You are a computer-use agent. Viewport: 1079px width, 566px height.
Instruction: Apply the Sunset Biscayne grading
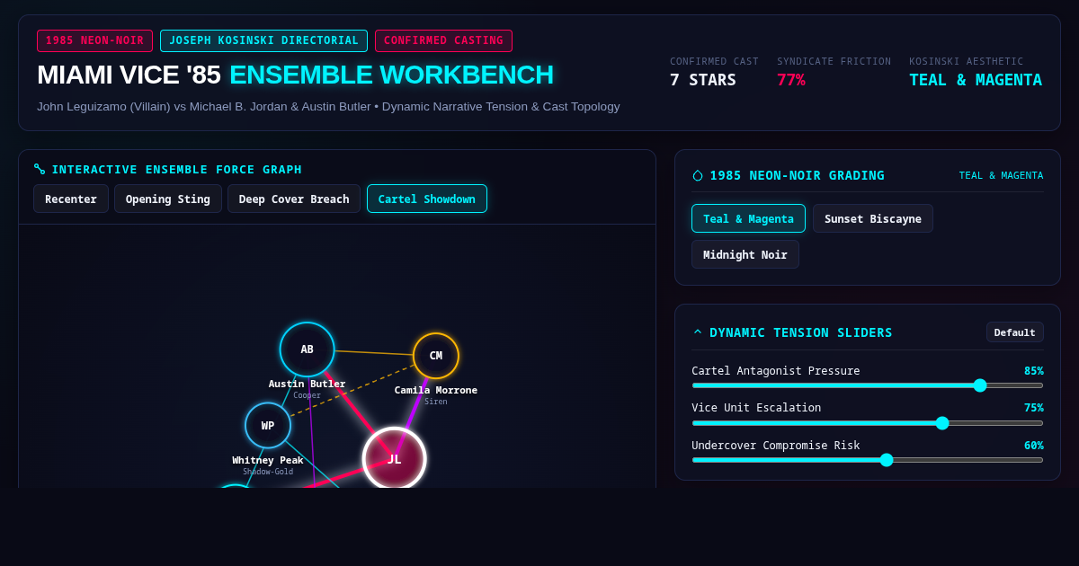click(873, 218)
